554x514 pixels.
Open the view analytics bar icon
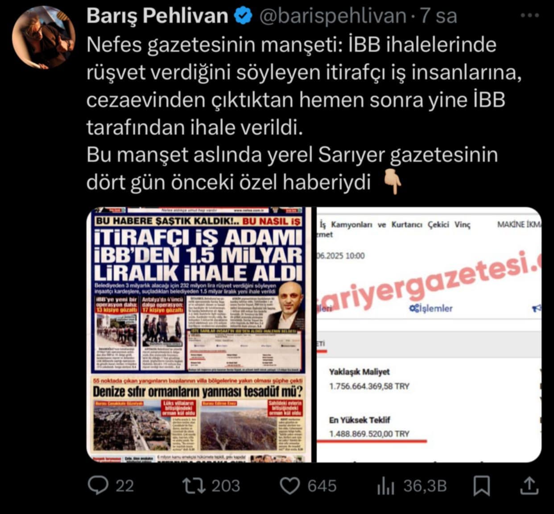coord(386,485)
